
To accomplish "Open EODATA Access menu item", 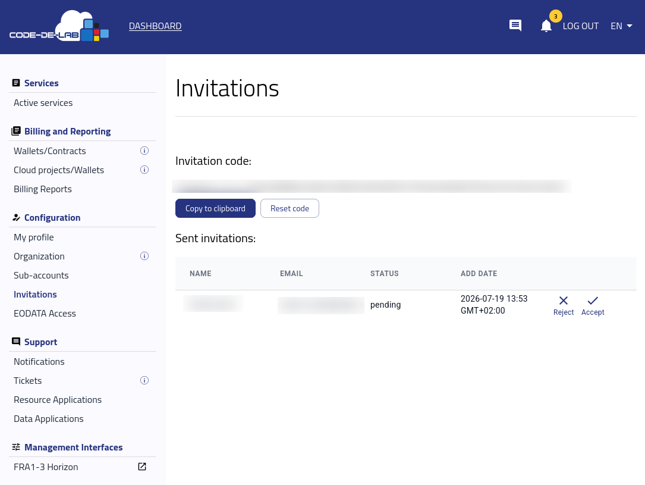I will (x=45, y=313).
